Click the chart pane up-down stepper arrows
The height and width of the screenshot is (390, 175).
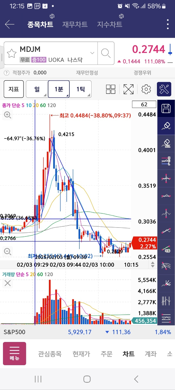click(153, 265)
